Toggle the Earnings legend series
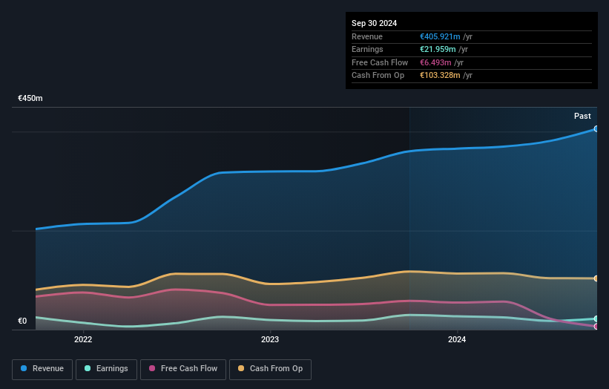This screenshot has height=389, width=609. click(106, 369)
